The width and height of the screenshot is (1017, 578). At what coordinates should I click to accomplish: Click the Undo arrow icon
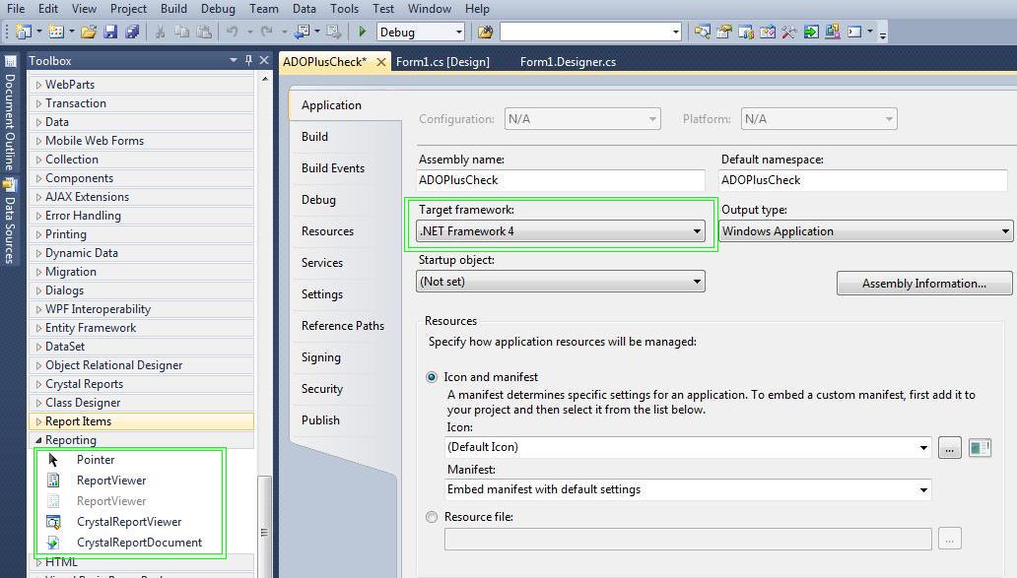[x=232, y=32]
